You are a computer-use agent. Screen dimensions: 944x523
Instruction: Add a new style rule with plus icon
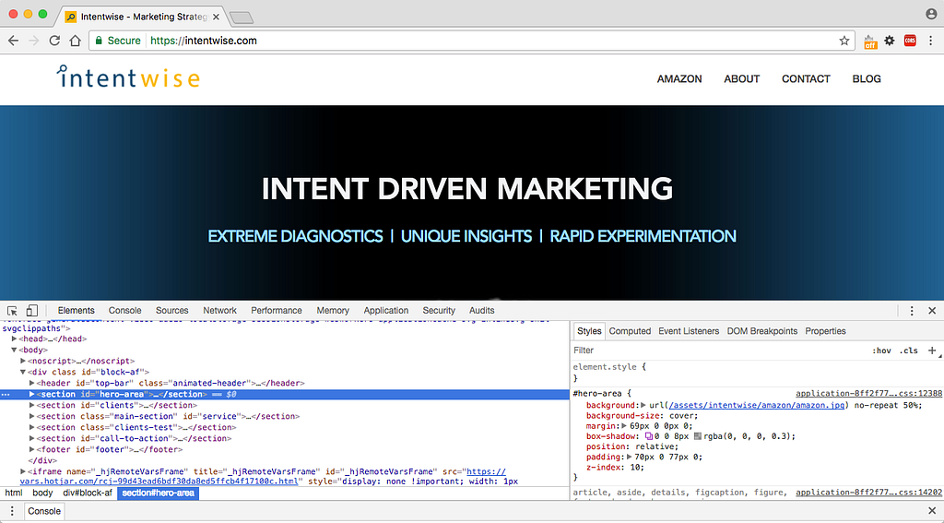click(x=932, y=351)
